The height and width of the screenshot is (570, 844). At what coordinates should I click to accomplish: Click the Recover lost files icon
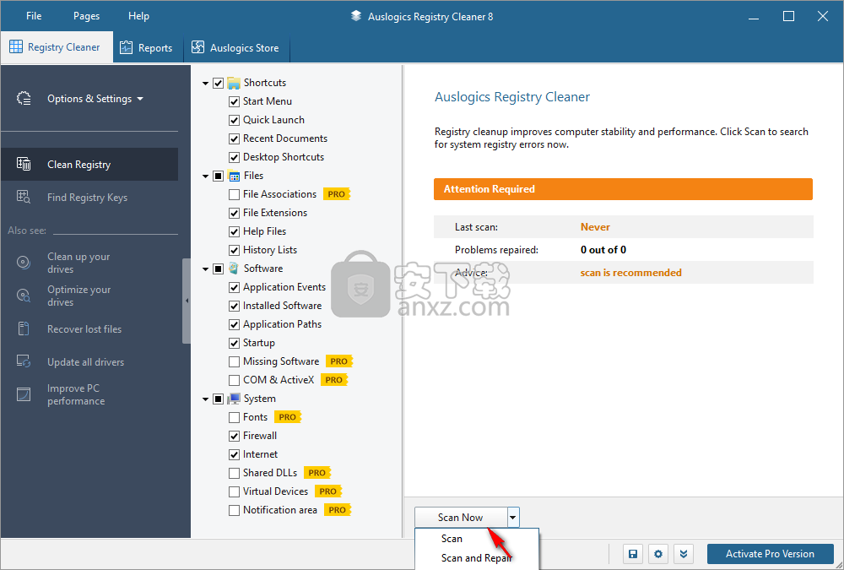pyautogui.click(x=24, y=328)
